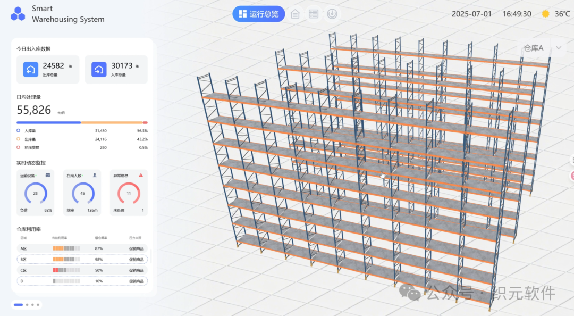Select the D zone utilization row
Screen dimensions: 574x316
click(x=82, y=281)
